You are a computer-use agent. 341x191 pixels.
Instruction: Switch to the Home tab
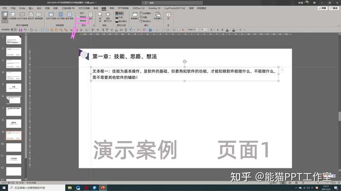tap(13, 8)
